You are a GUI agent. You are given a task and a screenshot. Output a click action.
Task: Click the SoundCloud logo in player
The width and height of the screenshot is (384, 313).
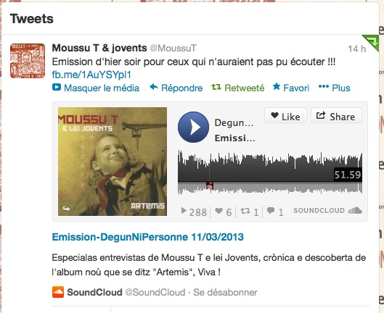(x=327, y=211)
